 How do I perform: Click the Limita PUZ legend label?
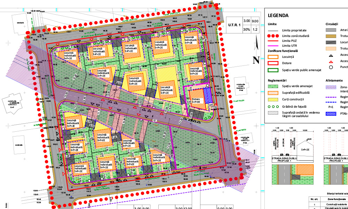tap(290, 41)
